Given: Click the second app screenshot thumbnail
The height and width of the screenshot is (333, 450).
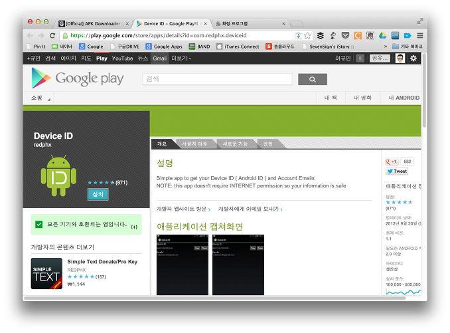Looking at the screenshot, I should 238,265.
